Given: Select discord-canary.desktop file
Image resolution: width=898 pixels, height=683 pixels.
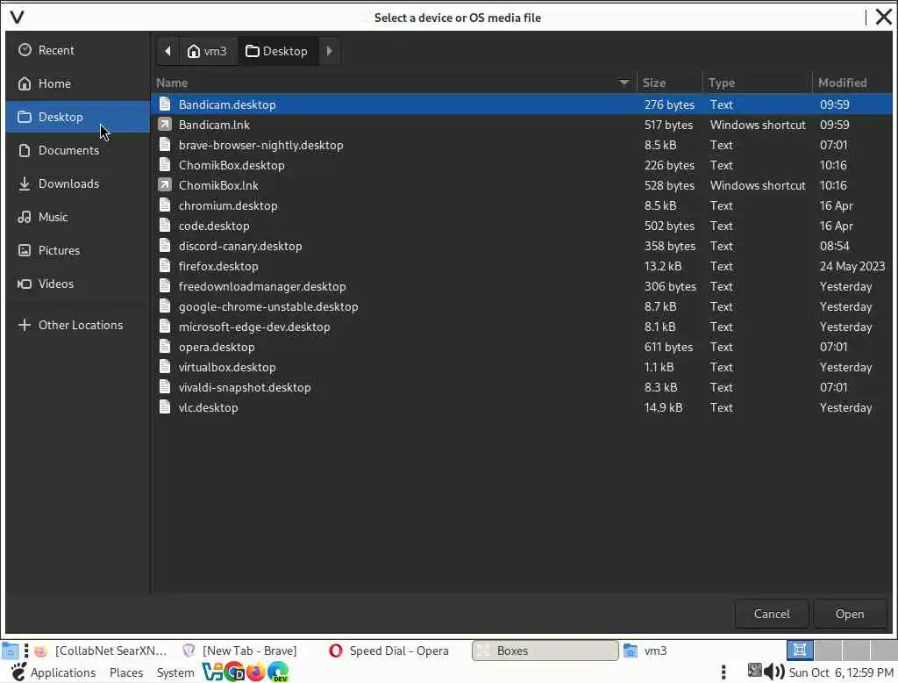Looking at the screenshot, I should (523, 246).
